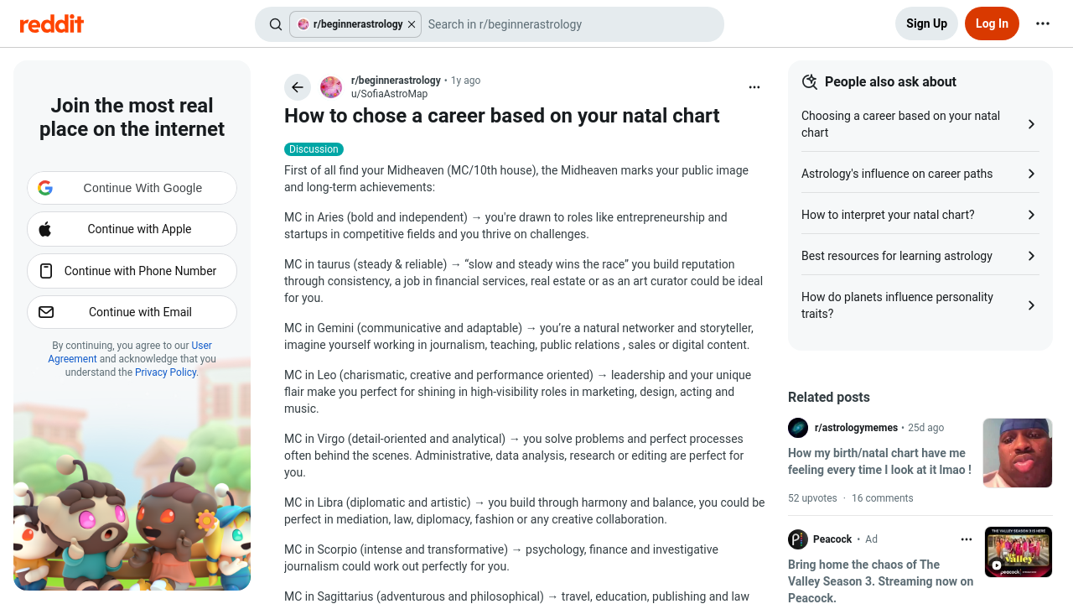Open the Reddit home logo

click(52, 23)
